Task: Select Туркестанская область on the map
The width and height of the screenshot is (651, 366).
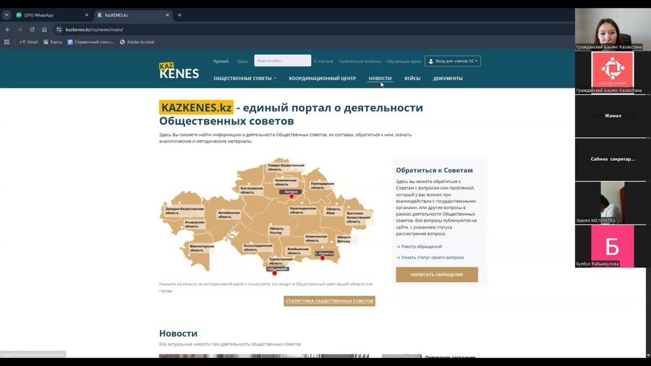Action: (281, 261)
